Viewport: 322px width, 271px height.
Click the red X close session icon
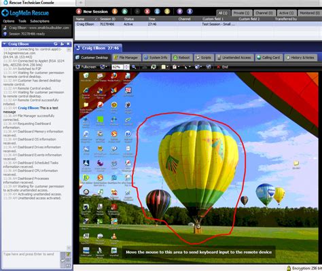click(147, 12)
